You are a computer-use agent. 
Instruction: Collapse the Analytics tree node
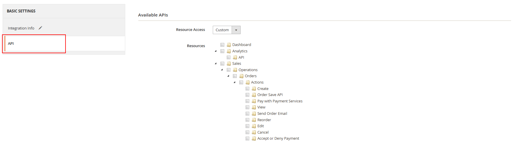216,51
